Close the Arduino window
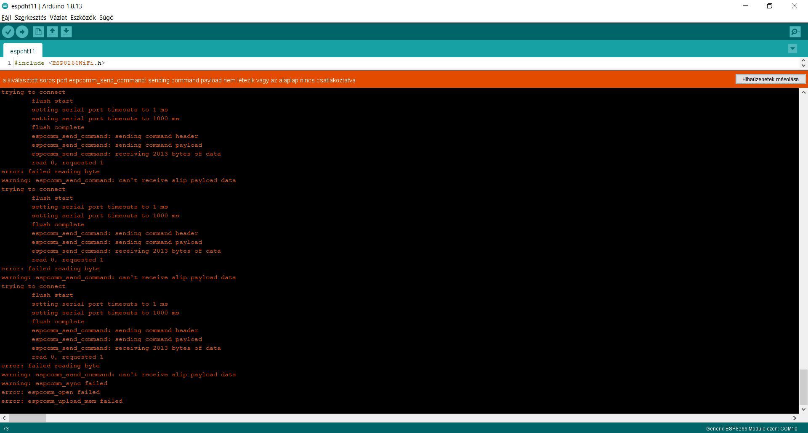808x433 pixels. [795, 6]
